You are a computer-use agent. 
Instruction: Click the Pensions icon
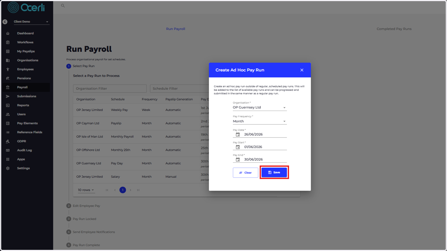point(8,78)
